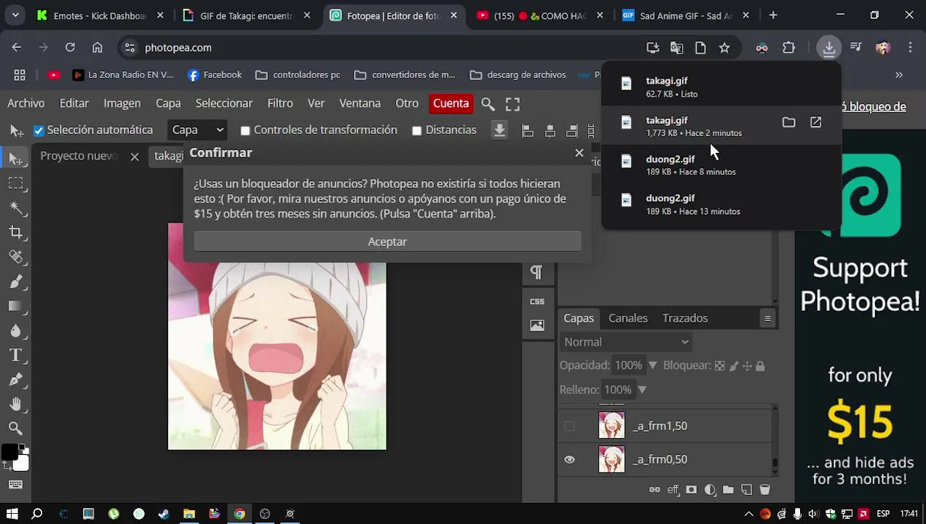Select the Pen tool
This screenshot has height=524, width=926.
pos(15,380)
